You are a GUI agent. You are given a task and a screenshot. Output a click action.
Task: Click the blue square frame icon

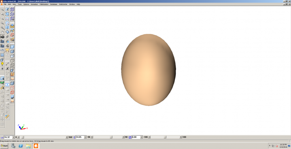2,55
